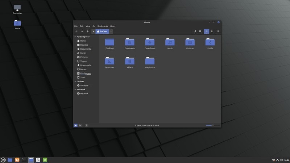Select File System in the sidebar

pos(85,74)
